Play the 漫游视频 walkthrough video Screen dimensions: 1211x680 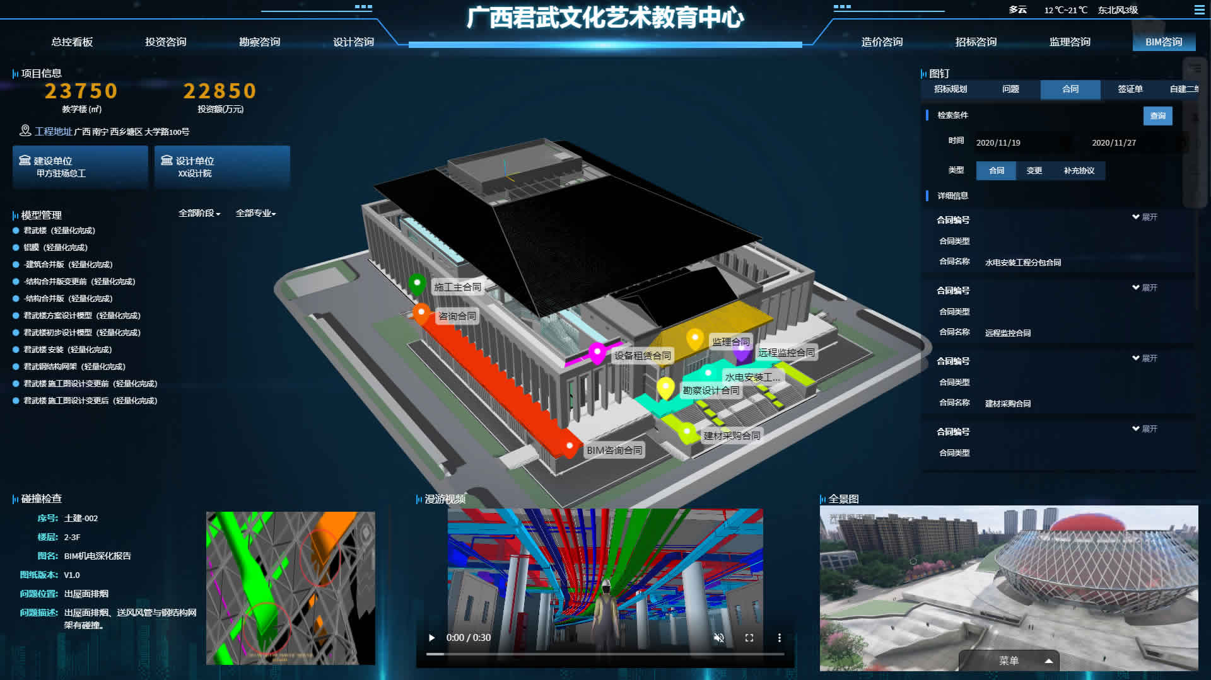coord(431,638)
